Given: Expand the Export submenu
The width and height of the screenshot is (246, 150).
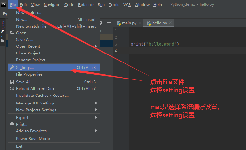Looking at the screenshot, I should [x=96, y=117].
